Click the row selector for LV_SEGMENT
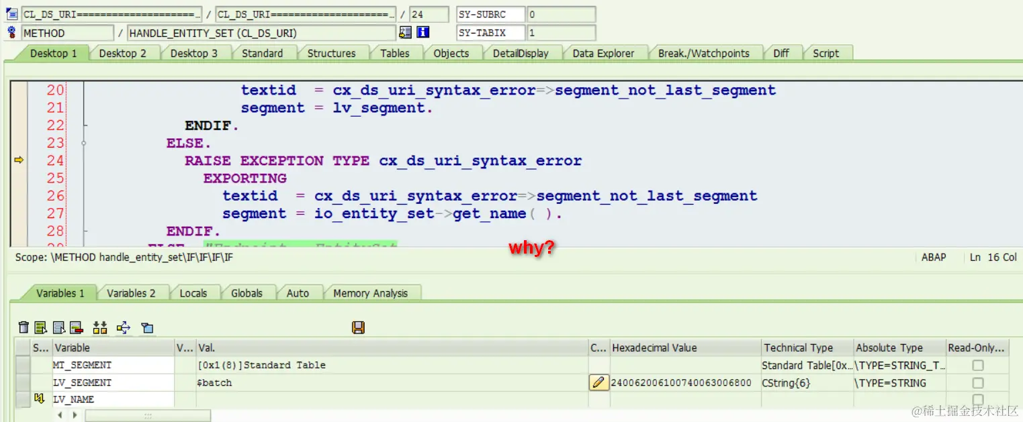This screenshot has width=1023, height=422. pos(24,382)
